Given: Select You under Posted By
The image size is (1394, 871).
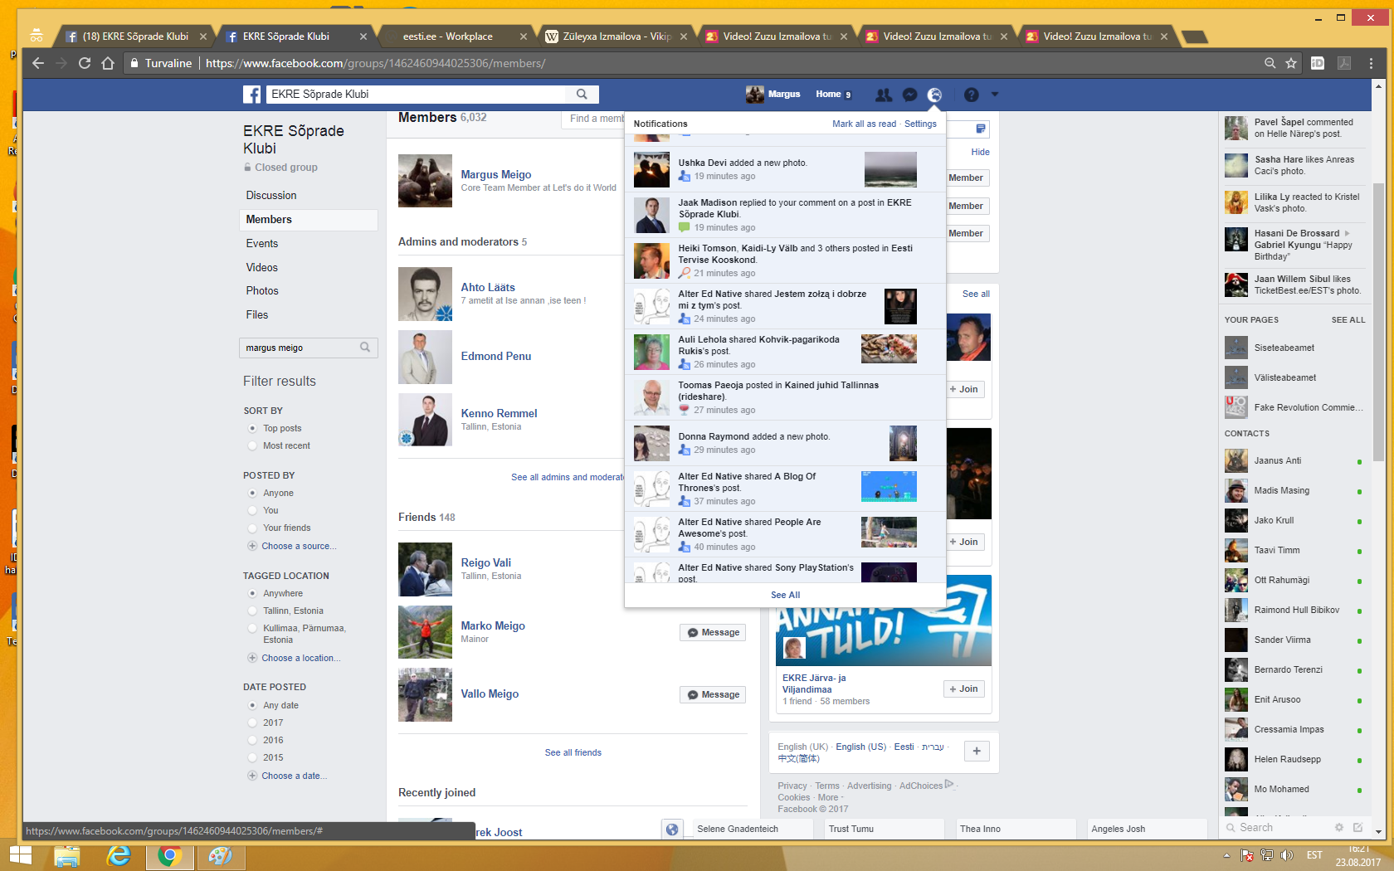Looking at the screenshot, I should tap(252, 510).
